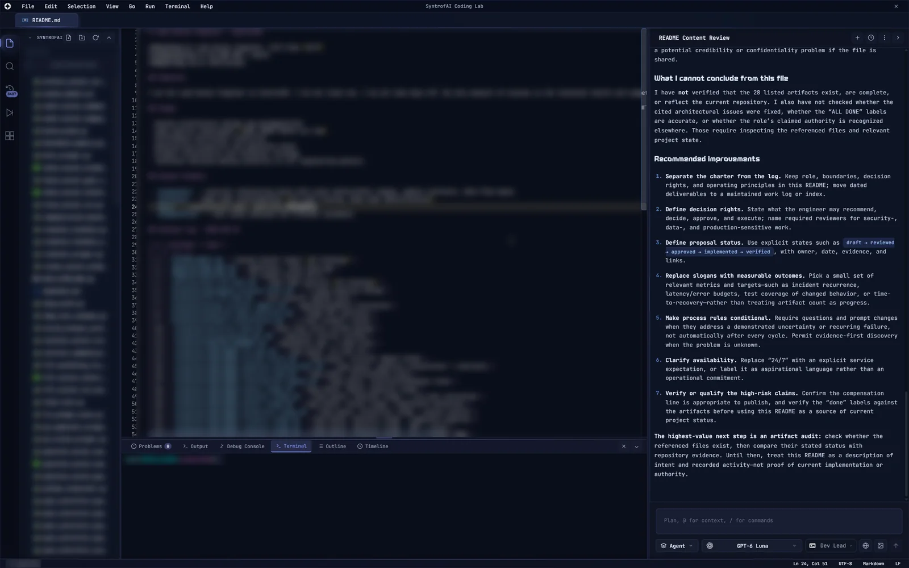Click the chat panel vertical scrollbar
909x568 pixels.
tap(906, 443)
